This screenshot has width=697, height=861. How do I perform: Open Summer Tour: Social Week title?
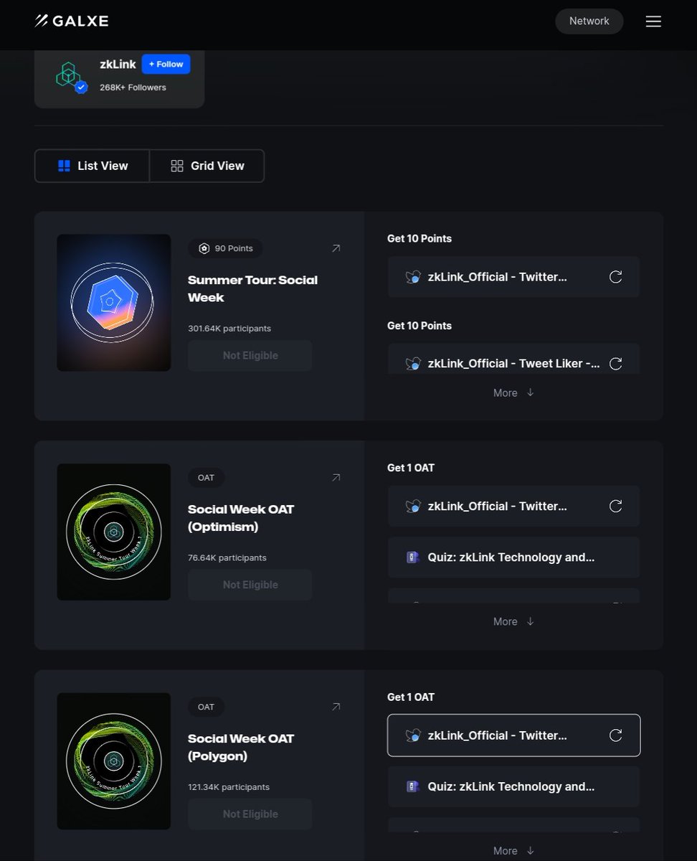[x=252, y=288]
